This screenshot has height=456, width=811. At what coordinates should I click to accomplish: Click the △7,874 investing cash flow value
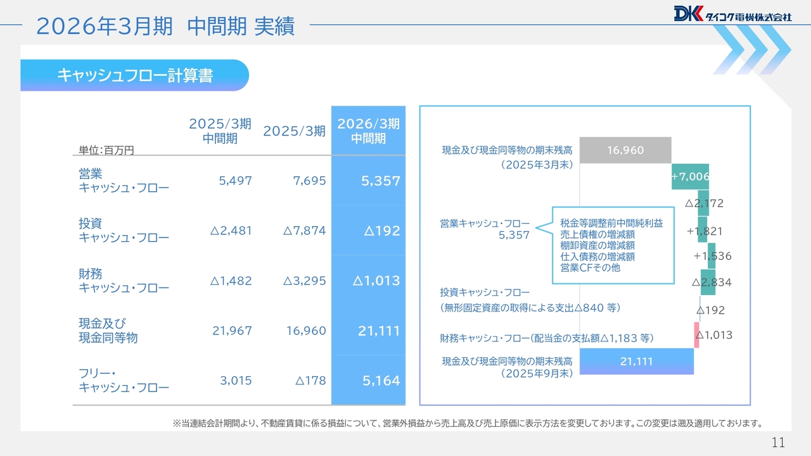click(x=305, y=231)
